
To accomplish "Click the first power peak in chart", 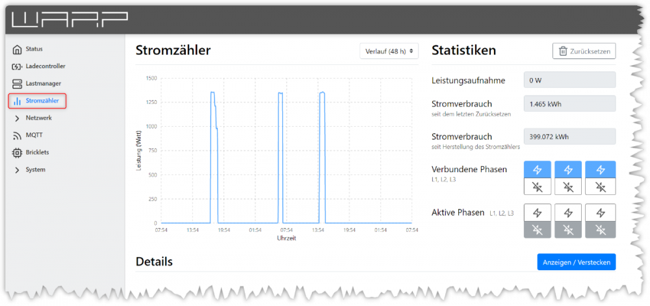I will pos(213,94).
